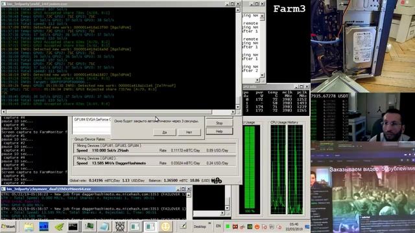Open the EN language indicator
Screen dimensions: 415x233
219,226
